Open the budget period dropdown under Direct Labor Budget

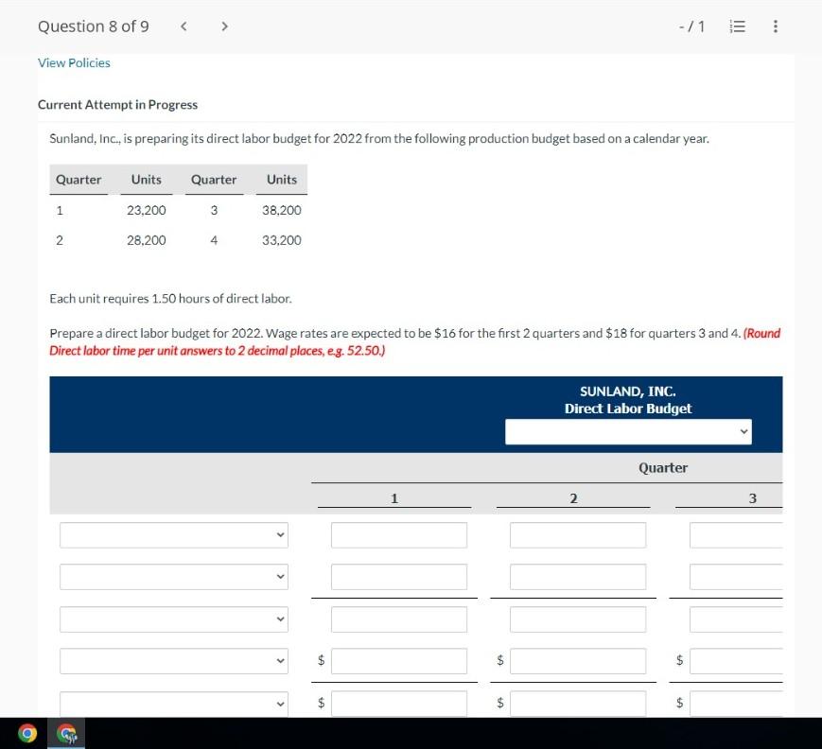(x=628, y=431)
